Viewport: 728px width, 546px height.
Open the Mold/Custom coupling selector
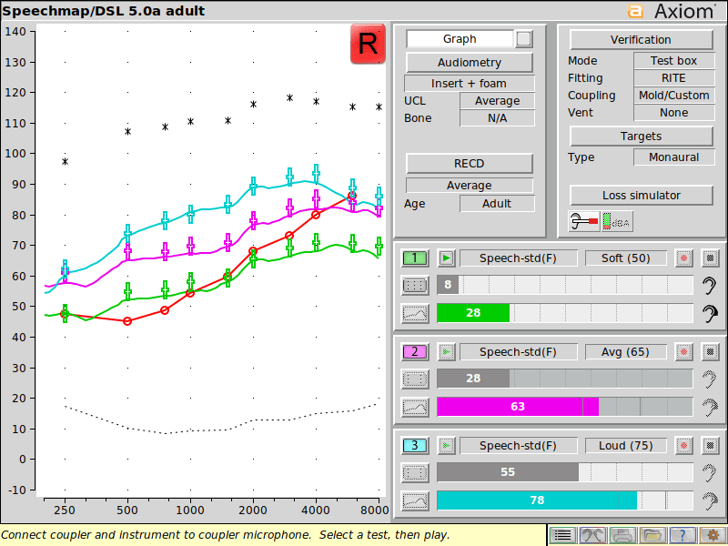[673, 96]
